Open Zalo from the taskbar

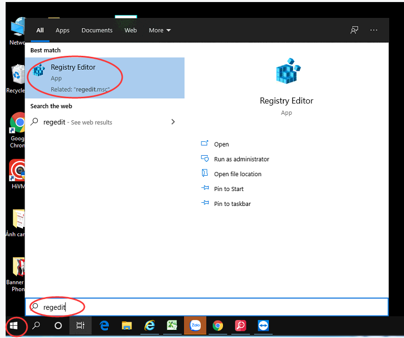[x=195, y=326]
